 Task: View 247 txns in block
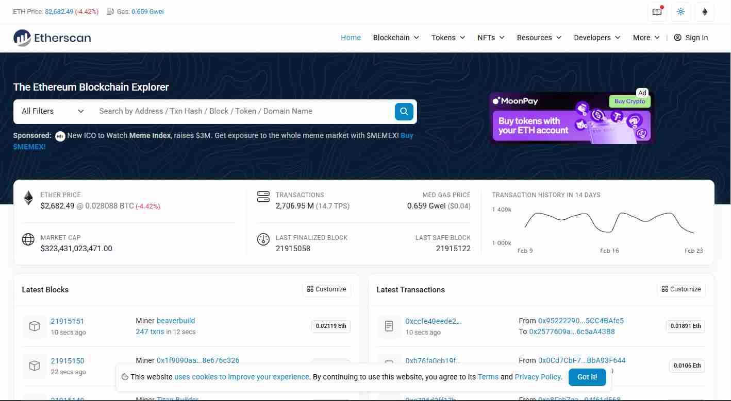[150, 332]
